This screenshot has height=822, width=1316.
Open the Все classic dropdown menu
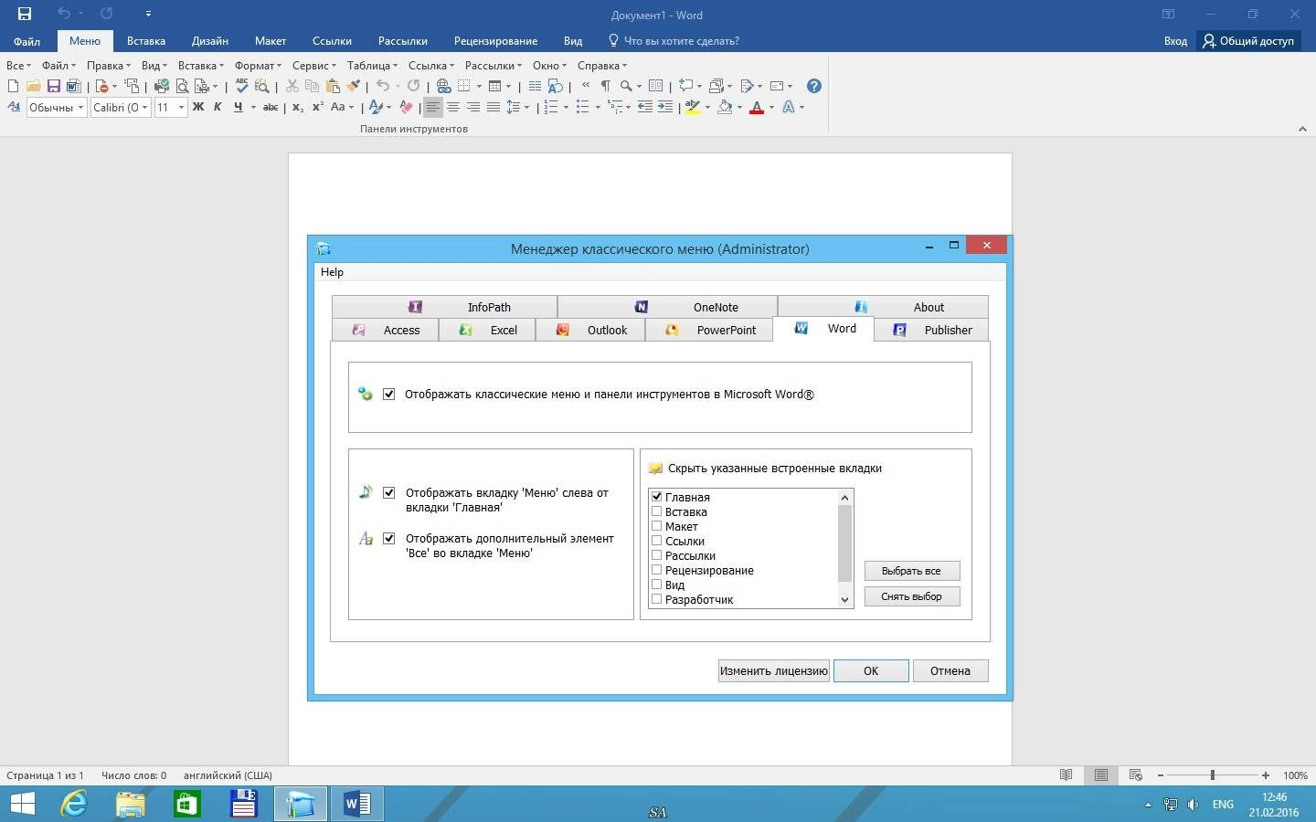[18, 66]
